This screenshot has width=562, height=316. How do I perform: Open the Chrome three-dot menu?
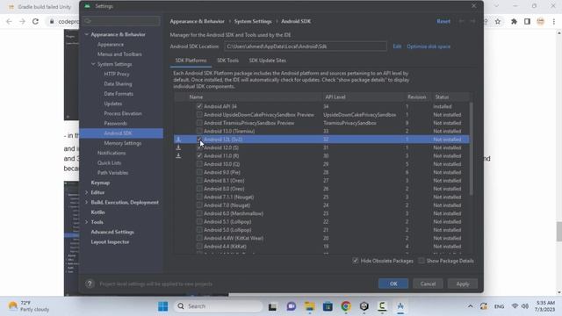point(554,21)
